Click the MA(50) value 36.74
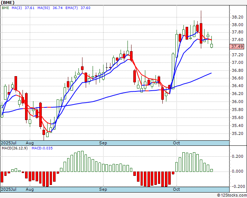247x198 pixels. [x=58, y=8]
